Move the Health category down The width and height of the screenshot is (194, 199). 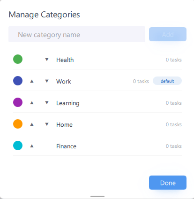pos(47,60)
